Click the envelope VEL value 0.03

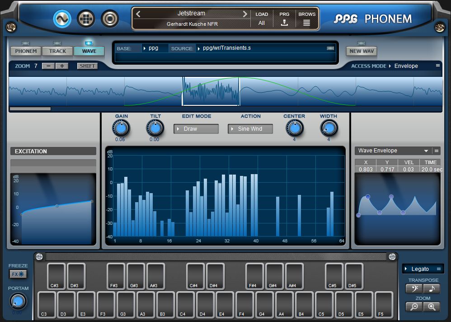point(409,170)
